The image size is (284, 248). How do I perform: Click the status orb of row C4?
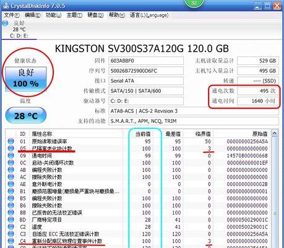click(11, 241)
